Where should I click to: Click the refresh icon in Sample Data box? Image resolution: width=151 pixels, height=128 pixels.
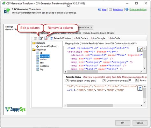point(140,88)
